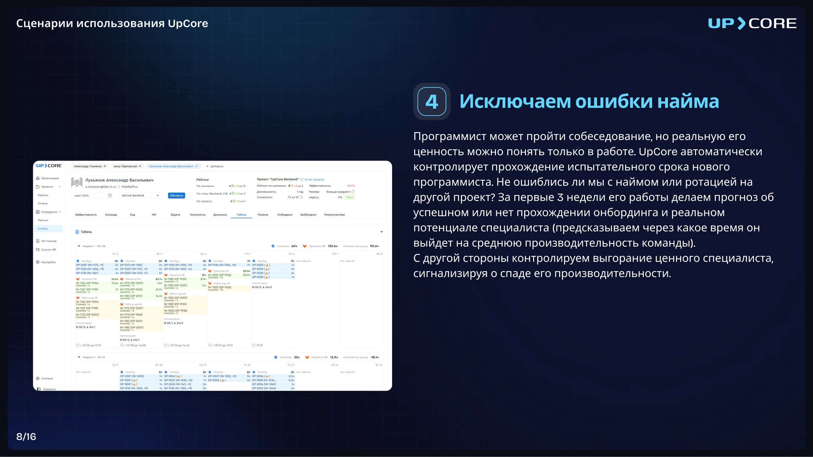Click the calendar icon in the март 2026 field
The width and height of the screenshot is (813, 457).
110,196
